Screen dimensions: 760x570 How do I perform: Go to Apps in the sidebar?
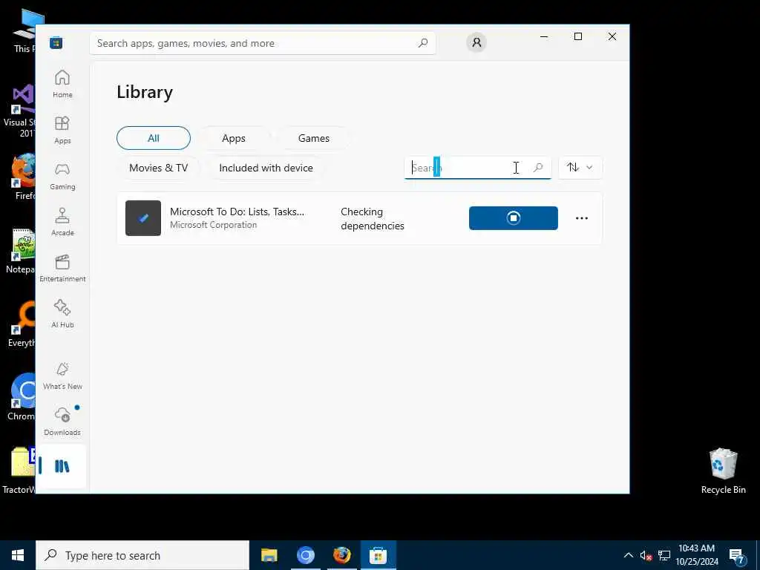coord(62,130)
